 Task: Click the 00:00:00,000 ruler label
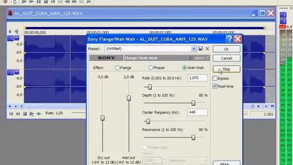pos(35,33)
